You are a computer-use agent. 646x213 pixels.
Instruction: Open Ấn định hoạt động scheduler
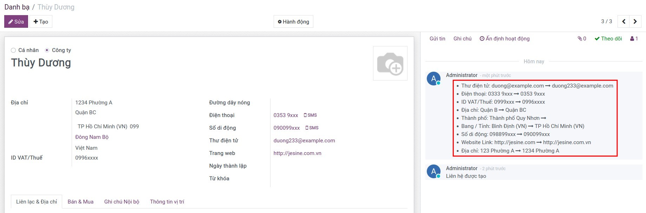point(504,39)
